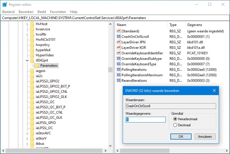Select the iaLPSS2i_GPIO2_BXT_P tree item
The height and width of the screenshot is (154, 230).
53,86
